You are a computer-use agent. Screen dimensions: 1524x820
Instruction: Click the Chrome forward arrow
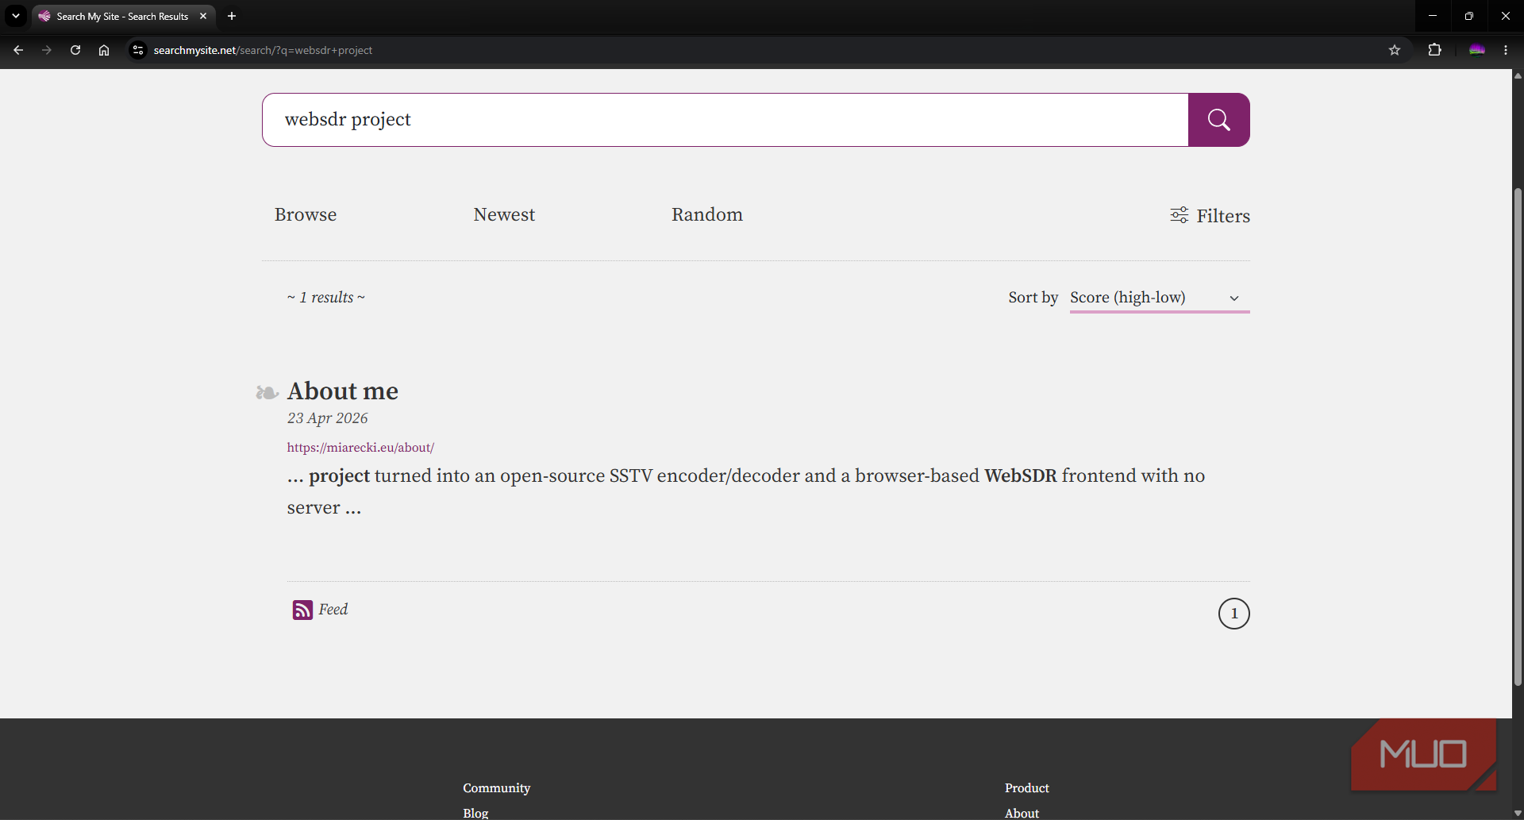click(x=47, y=50)
